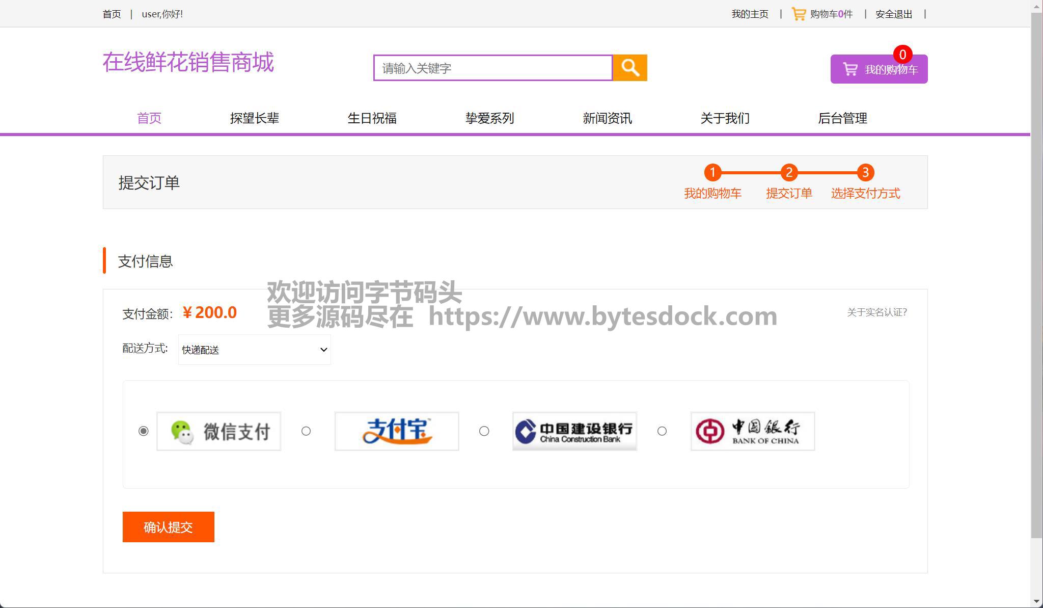Image resolution: width=1043 pixels, height=608 pixels.
Task: Click the red cart count badge
Action: [x=902, y=55]
